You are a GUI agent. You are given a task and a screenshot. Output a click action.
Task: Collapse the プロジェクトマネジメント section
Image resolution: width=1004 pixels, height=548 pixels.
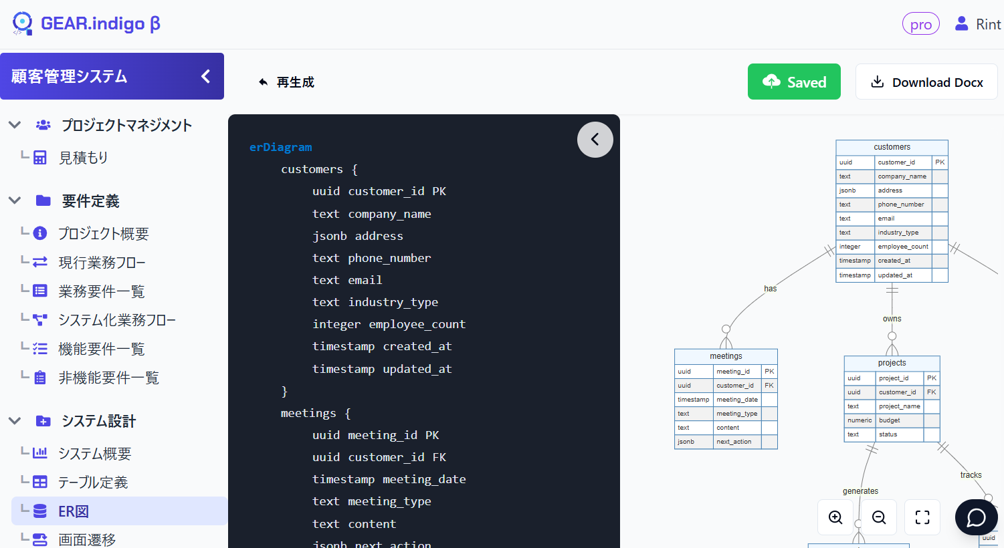pos(15,125)
